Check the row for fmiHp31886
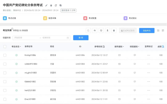The height and width of the screenshot is (104, 167). pos(5,55)
